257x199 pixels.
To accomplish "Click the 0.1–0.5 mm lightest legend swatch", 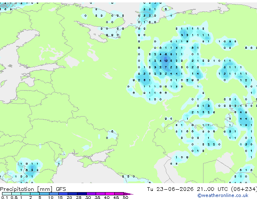I will pos(7,194).
